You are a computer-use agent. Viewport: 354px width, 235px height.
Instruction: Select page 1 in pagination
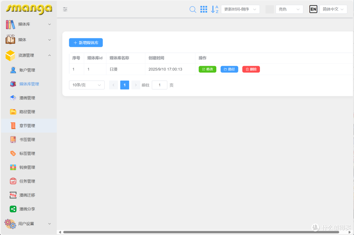[x=125, y=85]
